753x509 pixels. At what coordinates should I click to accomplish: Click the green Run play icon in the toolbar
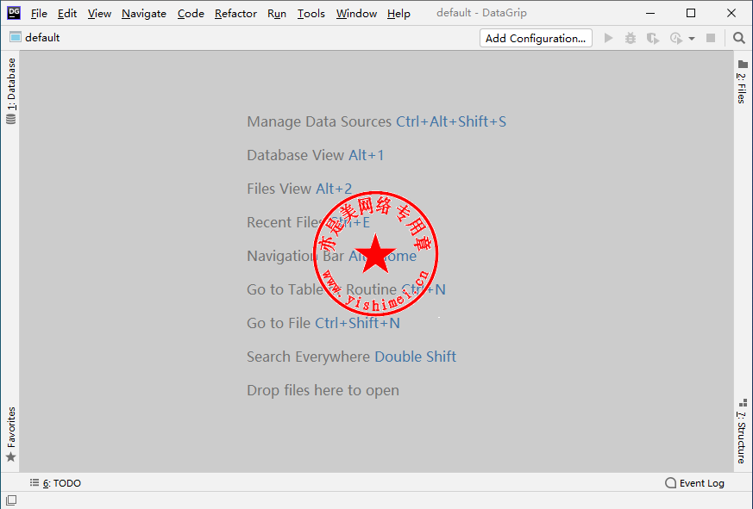(608, 38)
